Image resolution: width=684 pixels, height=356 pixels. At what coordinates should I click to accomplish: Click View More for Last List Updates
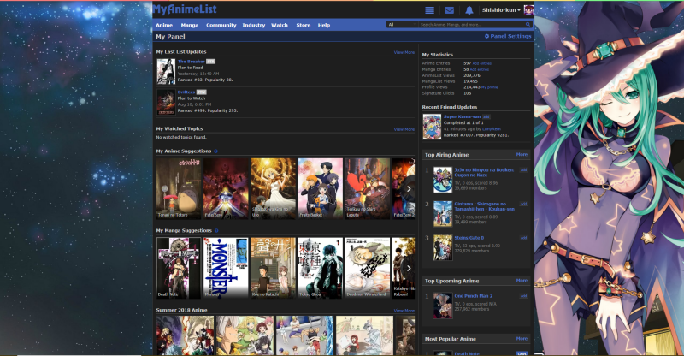coord(404,52)
